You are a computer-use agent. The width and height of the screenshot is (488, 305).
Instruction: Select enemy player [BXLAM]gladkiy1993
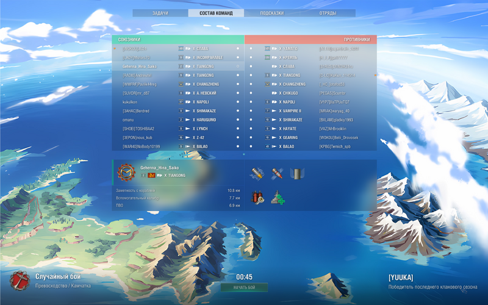pyautogui.click(x=336, y=120)
